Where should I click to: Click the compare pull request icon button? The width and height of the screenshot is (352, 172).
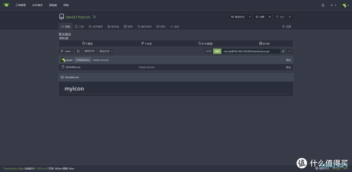(78, 51)
